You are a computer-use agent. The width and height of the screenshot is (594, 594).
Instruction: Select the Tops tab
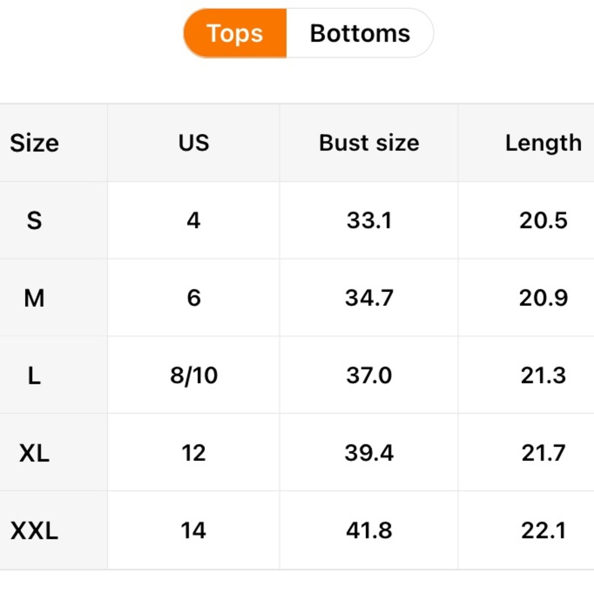click(x=235, y=33)
